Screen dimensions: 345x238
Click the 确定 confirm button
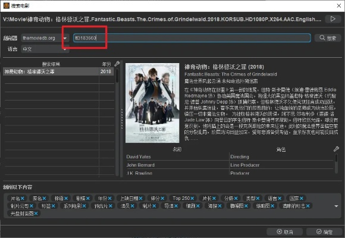point(324,231)
